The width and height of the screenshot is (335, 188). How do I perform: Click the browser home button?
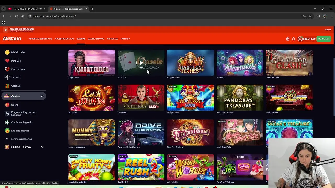point(23,16)
